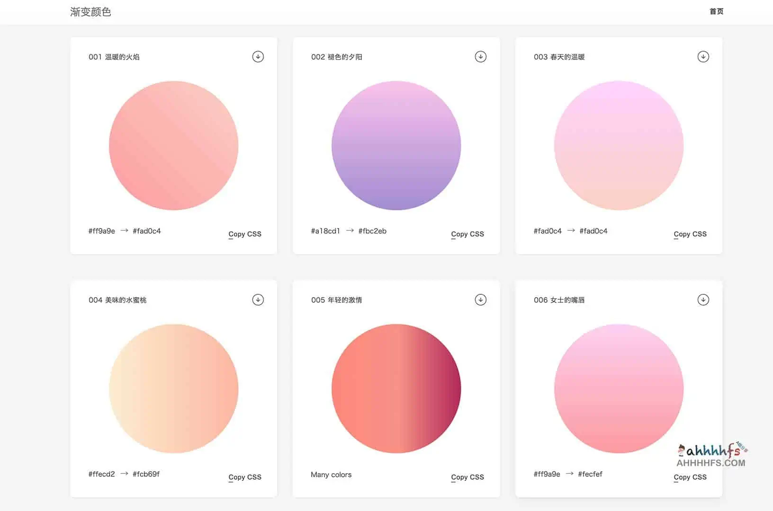
Task: Download the 001 温暖的火焰 gradient
Action: tap(258, 57)
